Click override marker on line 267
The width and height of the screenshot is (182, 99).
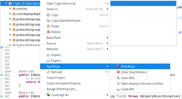(2, 96)
